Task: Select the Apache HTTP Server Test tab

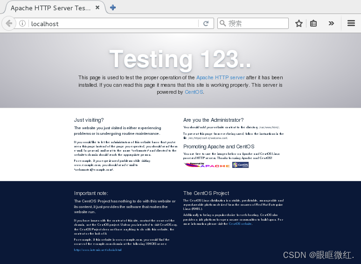Action: (x=55, y=8)
